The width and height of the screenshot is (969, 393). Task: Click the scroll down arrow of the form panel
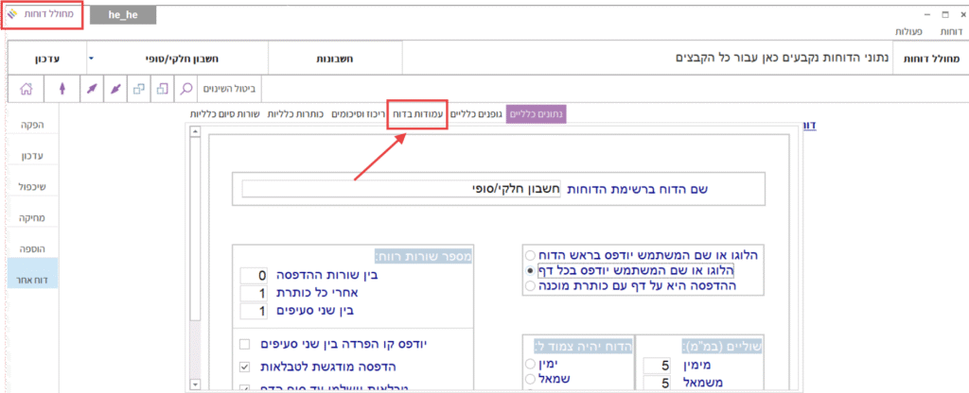[195, 384]
